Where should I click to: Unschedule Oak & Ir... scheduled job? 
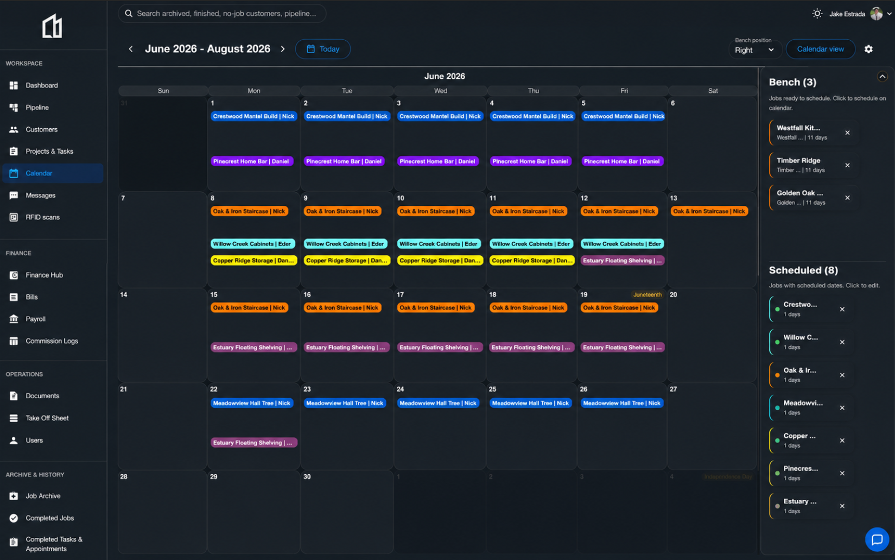842,375
